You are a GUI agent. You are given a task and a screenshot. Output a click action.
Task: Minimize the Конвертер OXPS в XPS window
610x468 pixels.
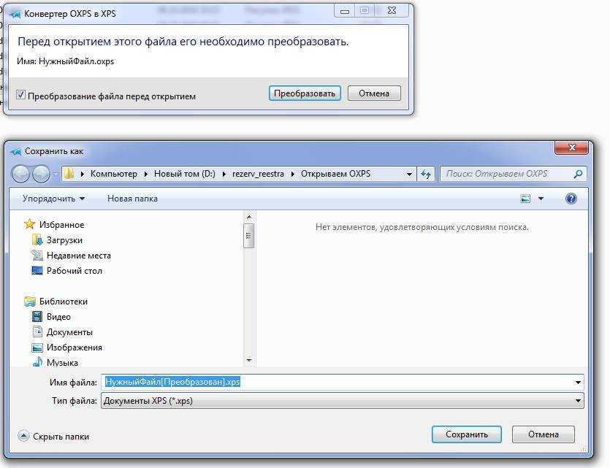click(x=345, y=11)
